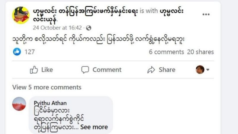This screenshot has width=238, height=134.
Task: Expand comment with See more
Action: point(94,127)
